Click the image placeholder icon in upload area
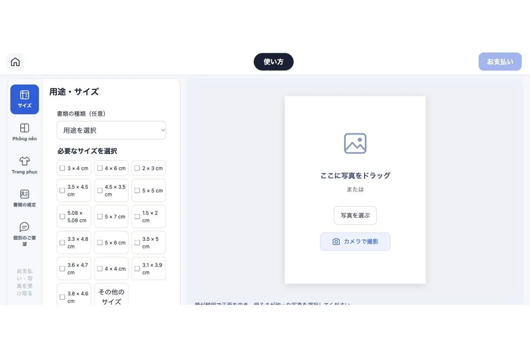530x353 pixels. [x=355, y=143]
